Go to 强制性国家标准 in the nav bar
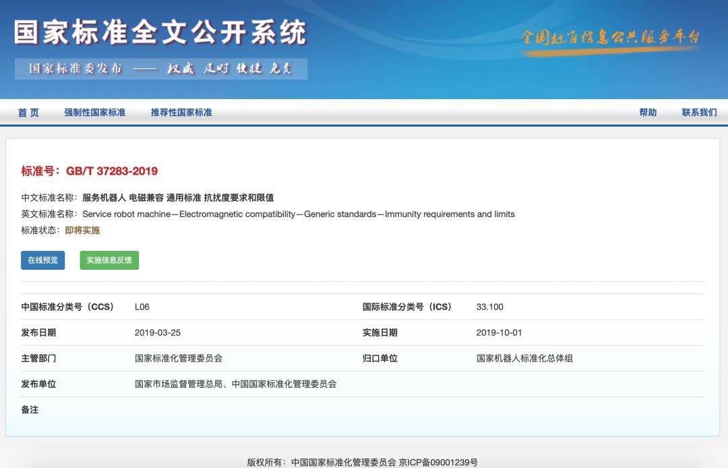728x468 pixels. tap(95, 113)
